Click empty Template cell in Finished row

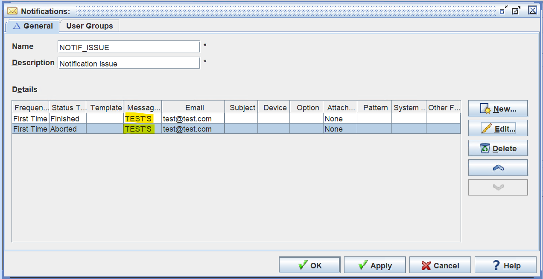coord(105,119)
